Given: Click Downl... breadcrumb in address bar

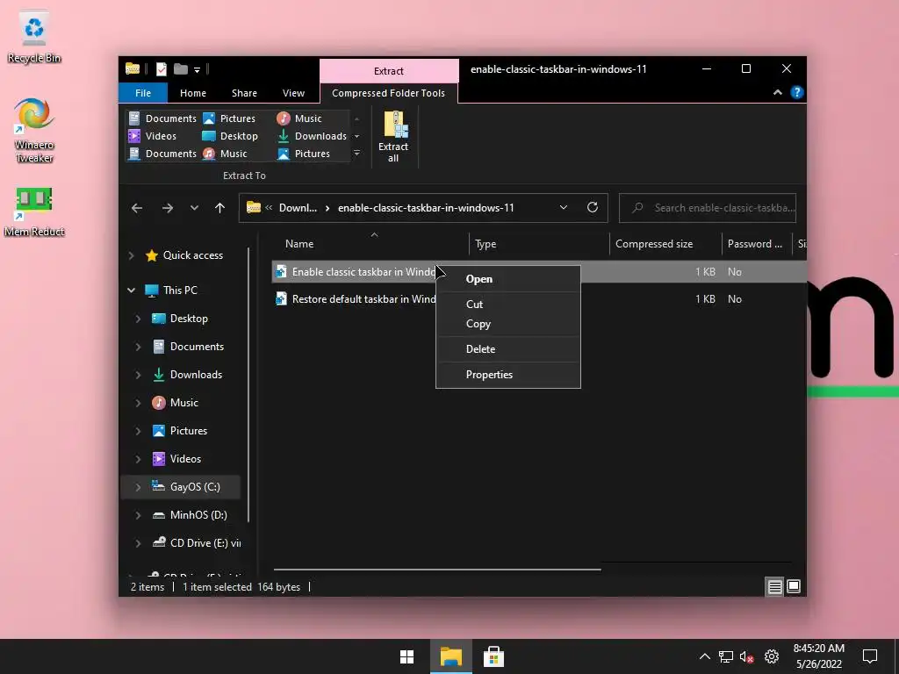Looking at the screenshot, I should click(x=298, y=208).
